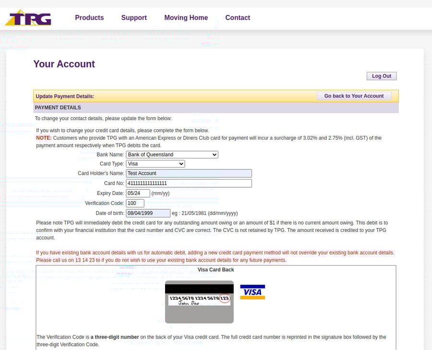Click the TPG logo

pos(27,17)
